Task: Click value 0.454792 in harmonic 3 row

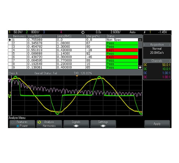Action: point(35,47)
